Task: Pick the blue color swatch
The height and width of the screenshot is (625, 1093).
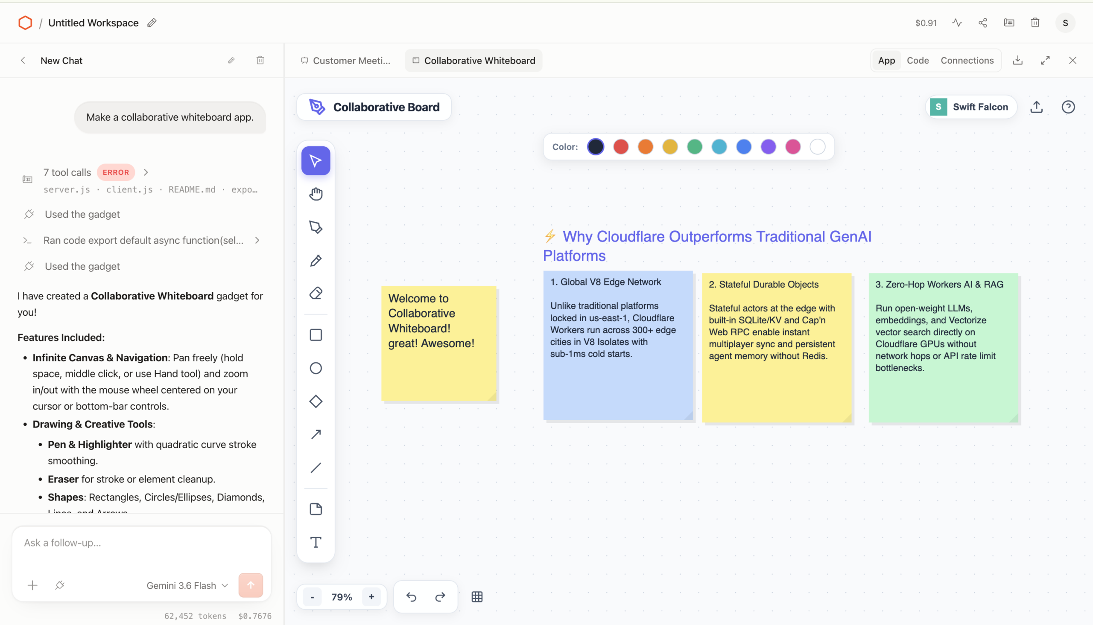Action: (x=744, y=147)
